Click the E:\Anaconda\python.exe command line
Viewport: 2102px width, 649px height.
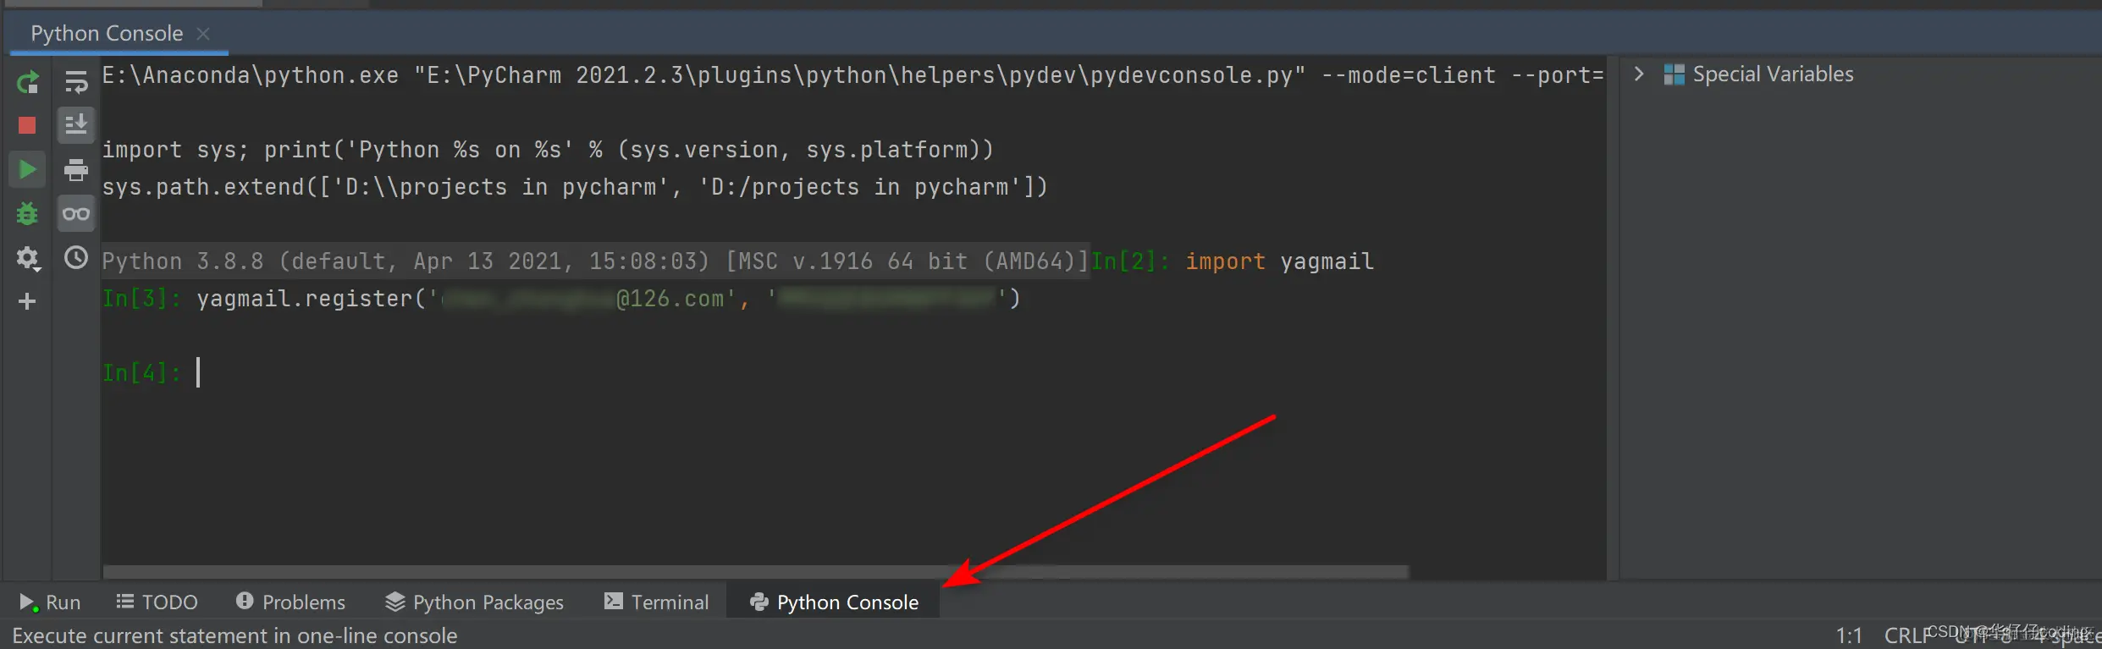852,75
